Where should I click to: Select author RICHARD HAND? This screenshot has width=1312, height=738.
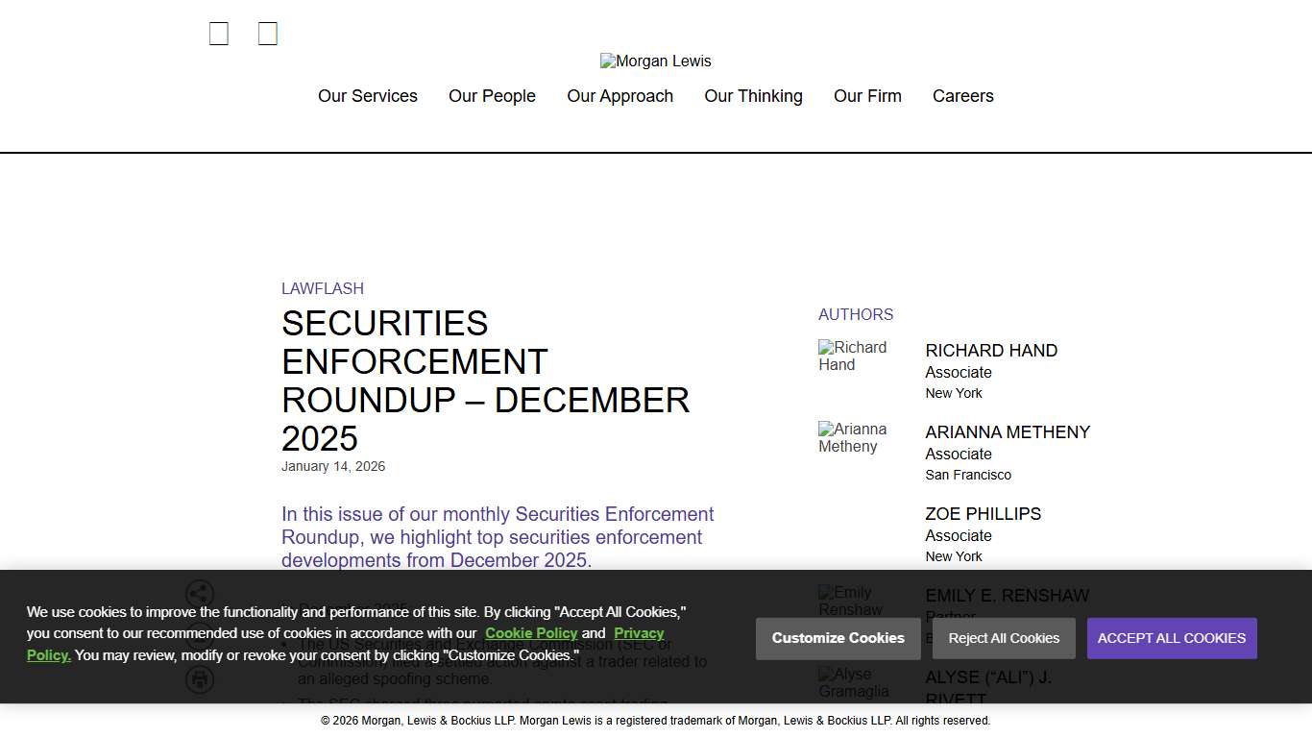(991, 351)
